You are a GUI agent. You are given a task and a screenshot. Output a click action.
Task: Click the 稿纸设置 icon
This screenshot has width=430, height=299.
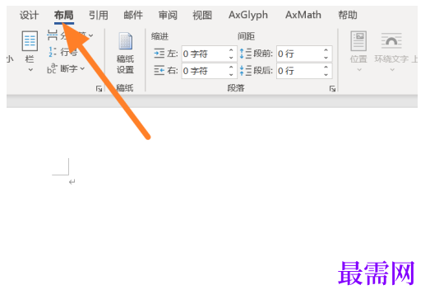126,41
